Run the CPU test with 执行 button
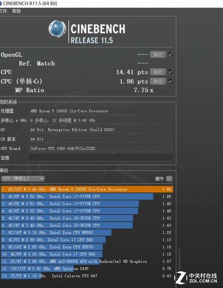223x288 pixels. 158,72
